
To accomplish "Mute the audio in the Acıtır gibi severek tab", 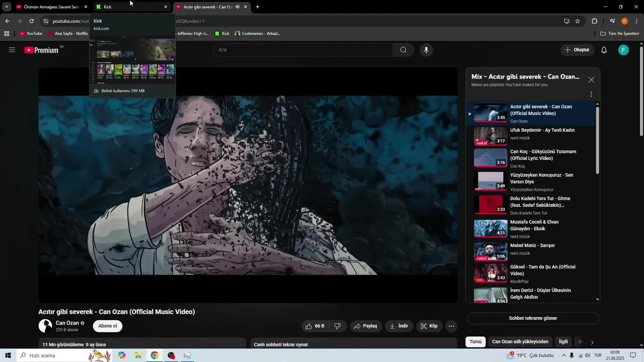I will pyautogui.click(x=237, y=7).
